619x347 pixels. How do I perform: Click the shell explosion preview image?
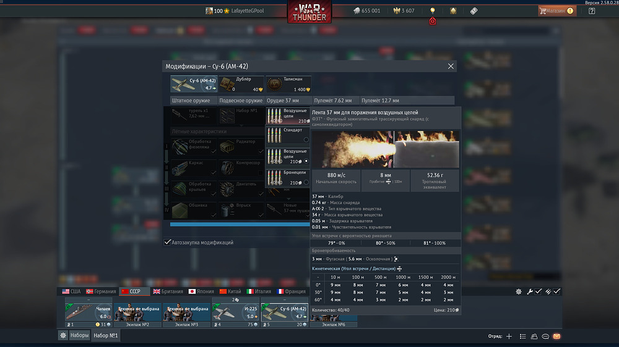(385, 149)
